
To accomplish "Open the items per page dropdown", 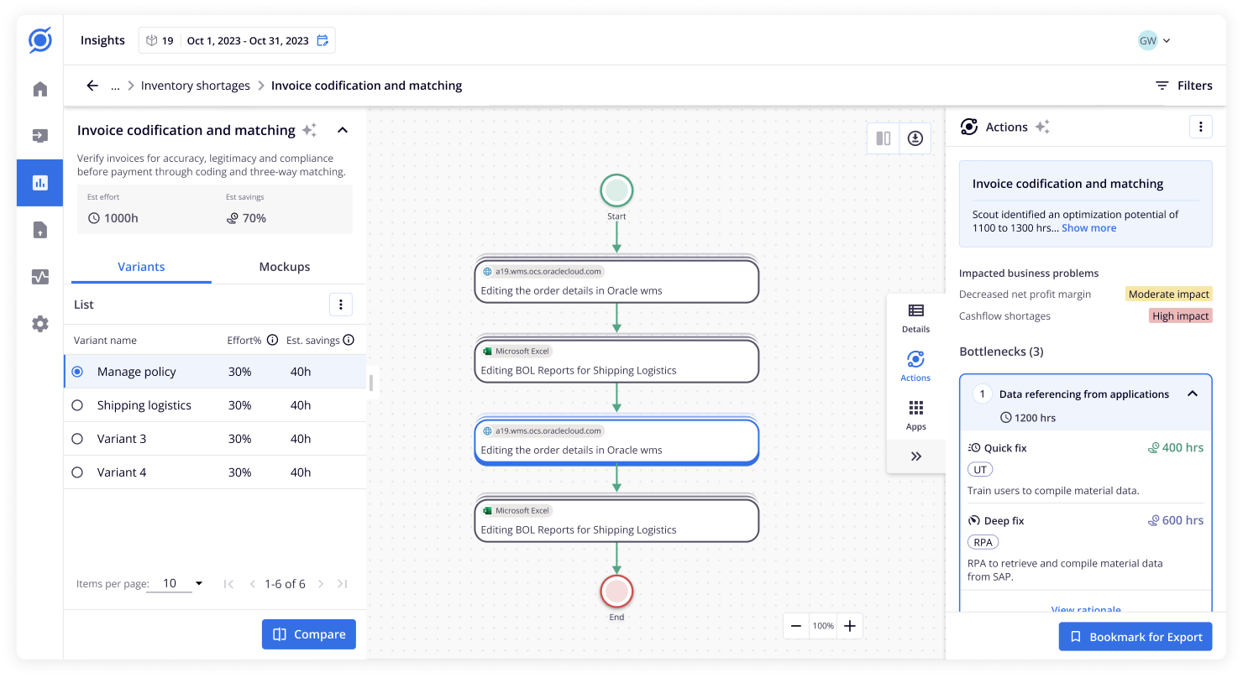I will click(181, 582).
